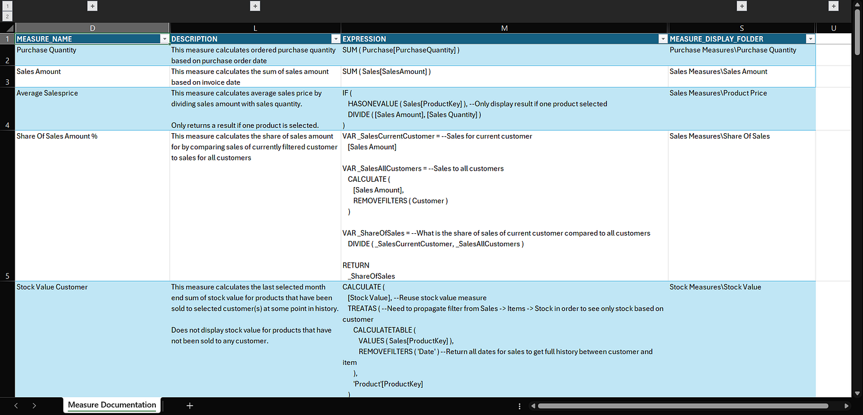Select the DESCRIPTION header cell
863x415 pixels.
coord(255,39)
